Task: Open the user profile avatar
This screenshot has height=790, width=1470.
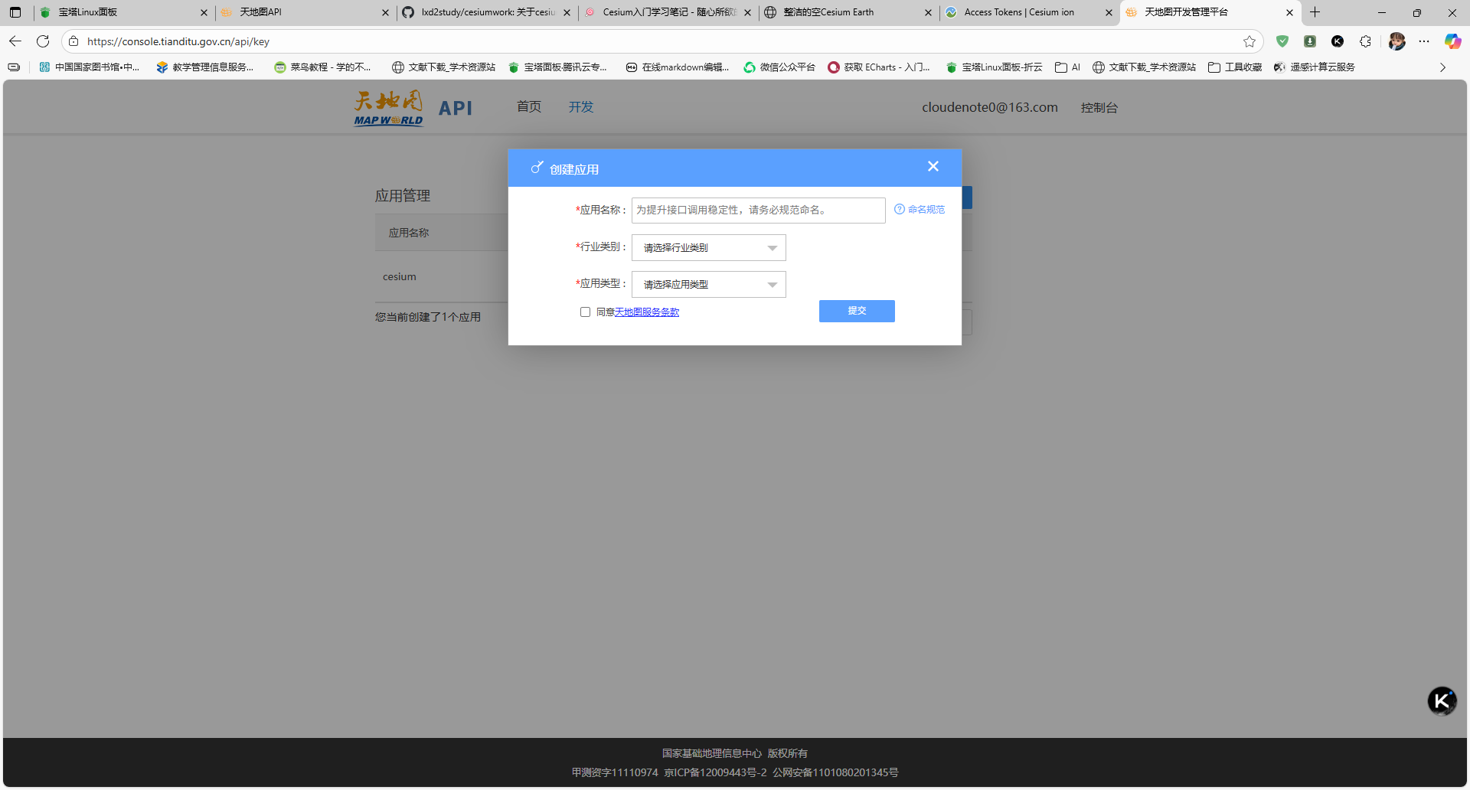Action: [1396, 41]
